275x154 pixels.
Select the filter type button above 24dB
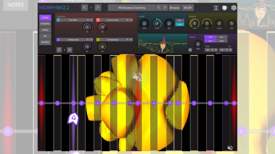coord(180,21)
